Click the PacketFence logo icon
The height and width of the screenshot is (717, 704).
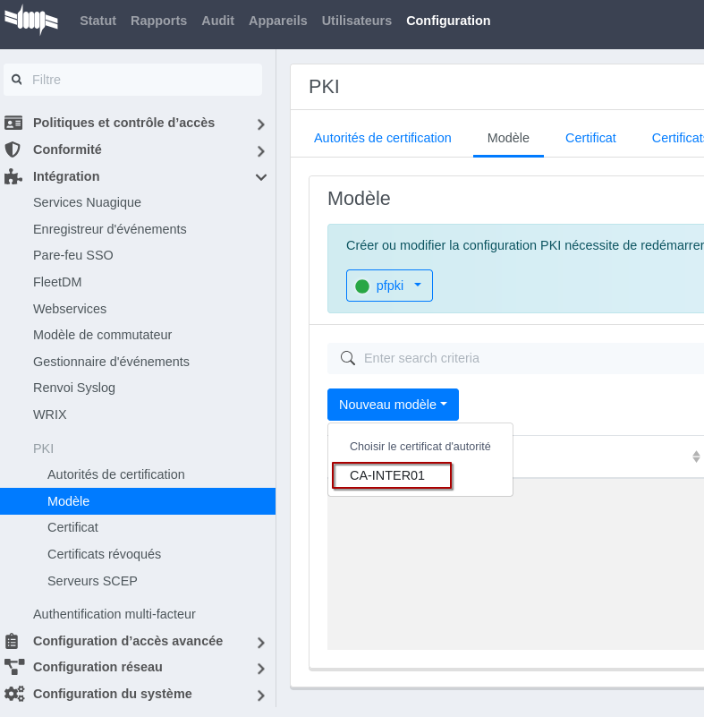click(x=31, y=20)
